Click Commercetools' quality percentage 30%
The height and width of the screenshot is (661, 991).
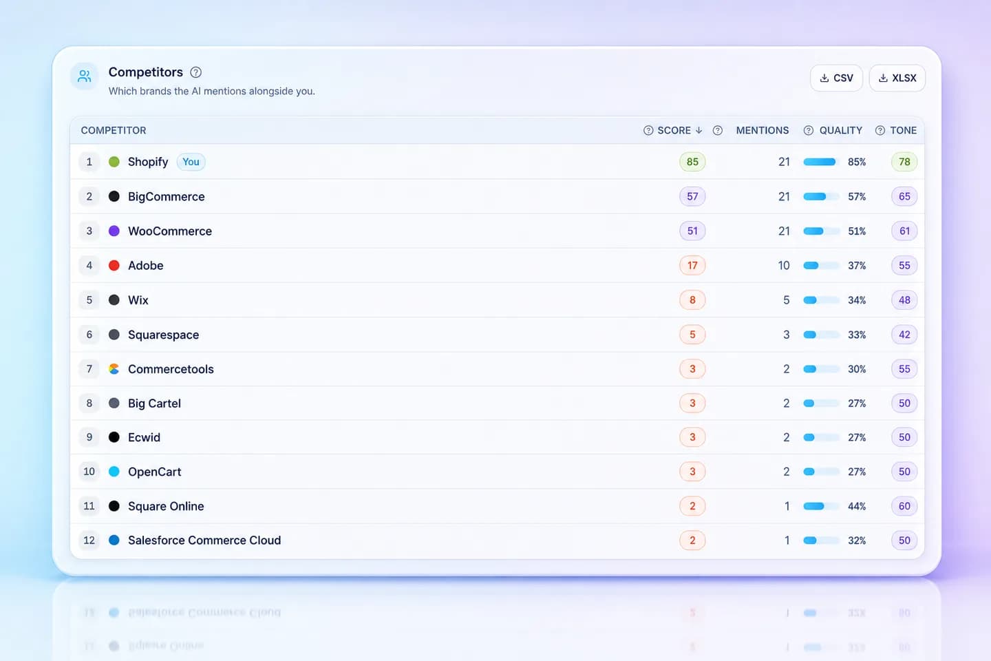point(857,369)
